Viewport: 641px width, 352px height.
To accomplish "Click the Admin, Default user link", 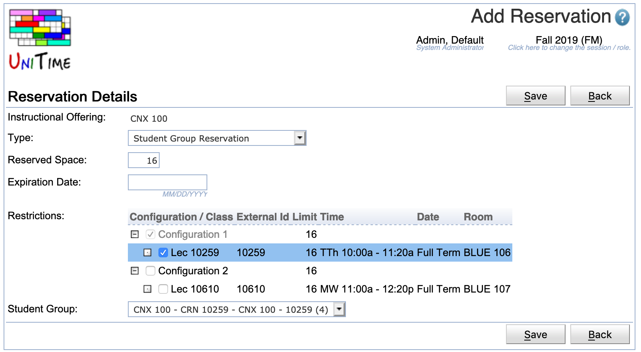I will tap(450, 40).
